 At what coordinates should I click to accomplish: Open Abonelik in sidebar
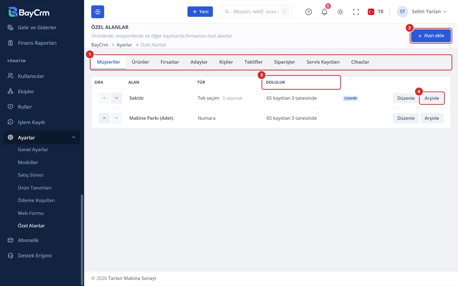click(x=42, y=240)
